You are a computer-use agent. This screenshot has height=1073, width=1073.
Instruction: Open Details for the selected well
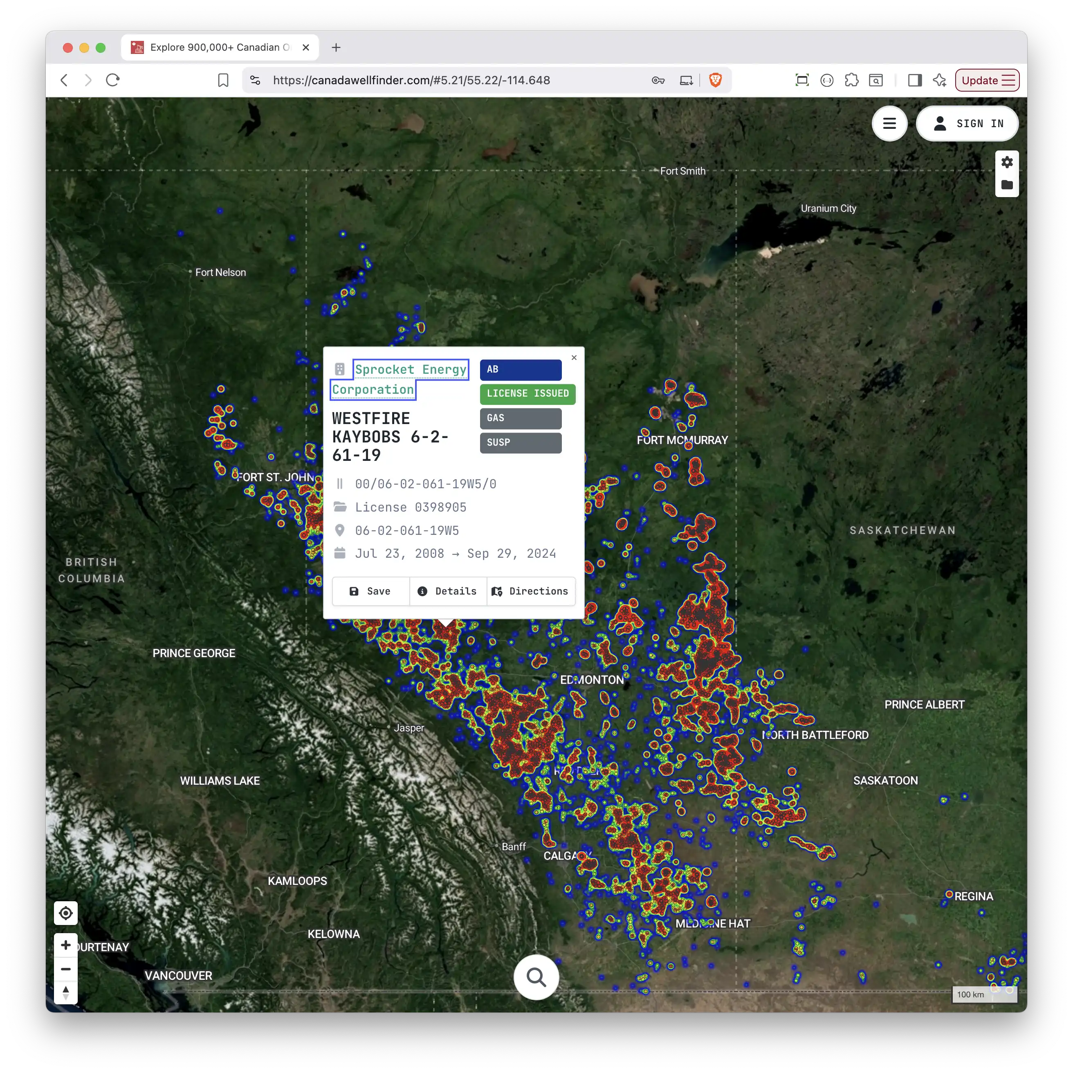point(448,591)
